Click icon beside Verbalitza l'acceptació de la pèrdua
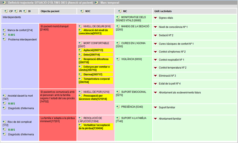Image resolution: width=238 pixels, height=143 pixels. 80,125
